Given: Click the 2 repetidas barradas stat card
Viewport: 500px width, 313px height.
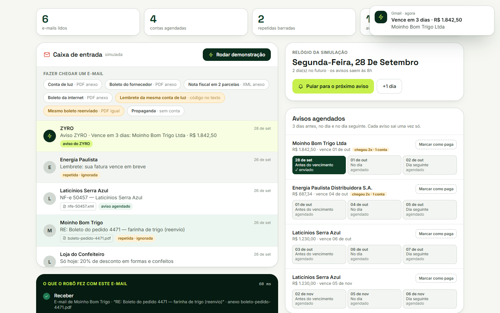Looking at the screenshot, I should pyautogui.click(x=304, y=22).
